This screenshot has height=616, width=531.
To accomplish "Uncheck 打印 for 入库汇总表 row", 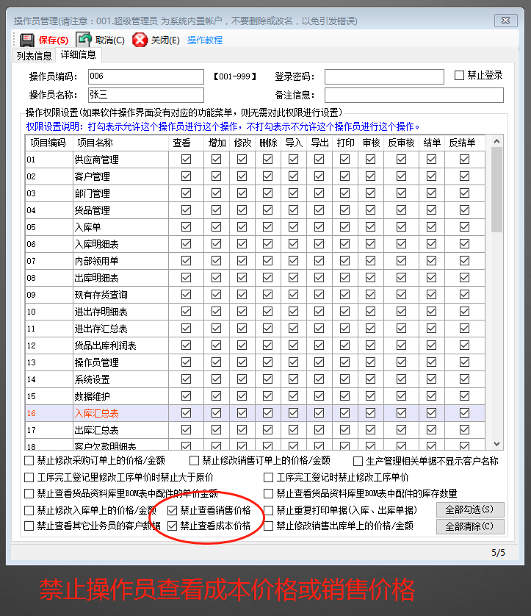I will [345, 412].
